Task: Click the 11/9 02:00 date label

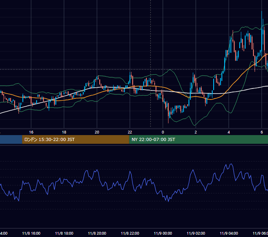Action: pyautogui.click(x=196, y=233)
